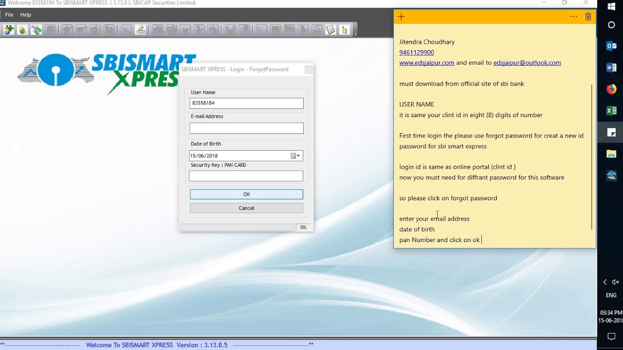Click the Cancel button in dialog
623x350 pixels.
point(246,208)
